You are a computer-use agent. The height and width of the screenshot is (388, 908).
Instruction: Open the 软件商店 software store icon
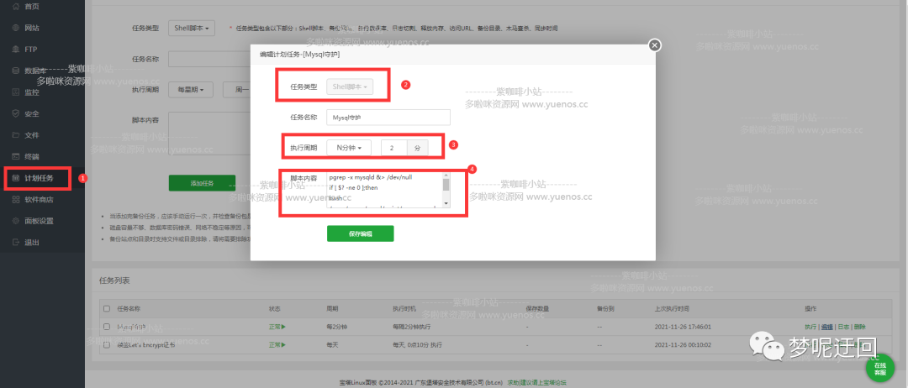coord(16,200)
